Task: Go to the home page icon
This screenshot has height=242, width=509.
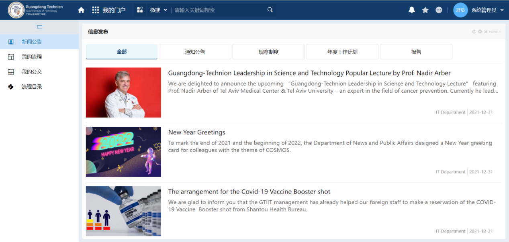Action: pyautogui.click(x=81, y=10)
